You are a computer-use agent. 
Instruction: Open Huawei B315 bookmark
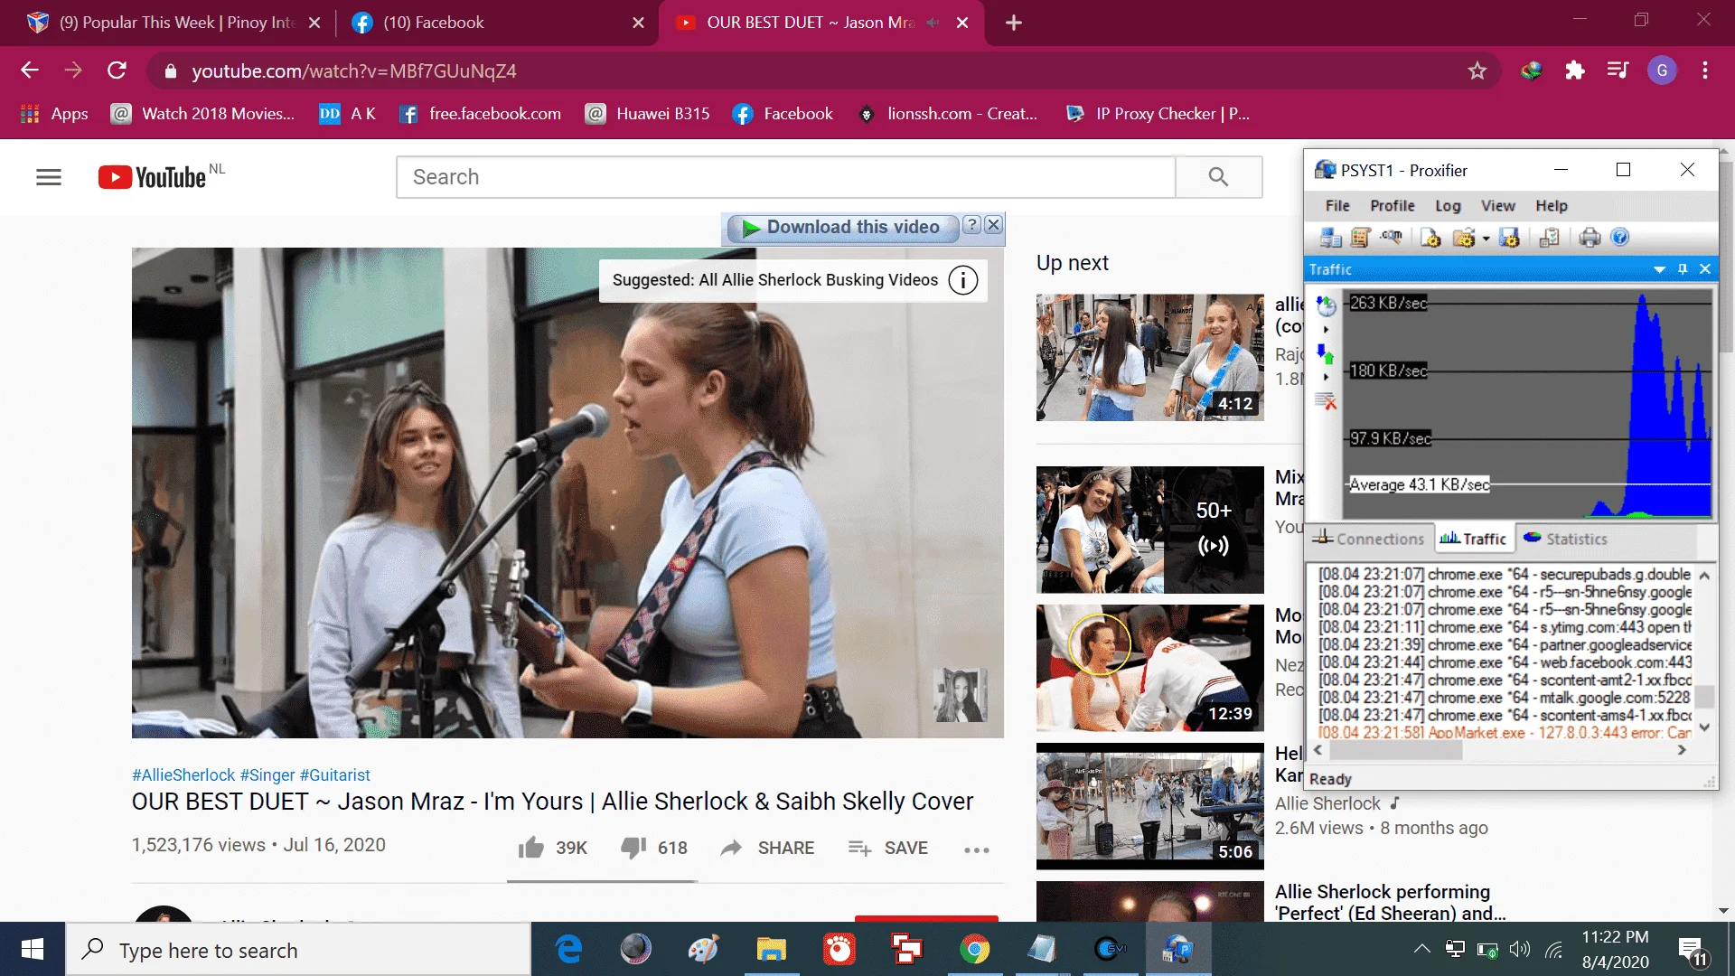click(648, 114)
